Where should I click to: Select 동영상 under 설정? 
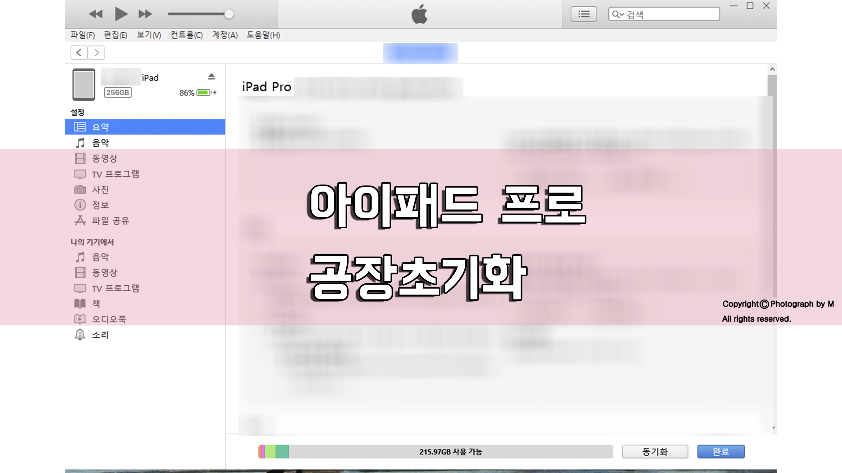(105, 158)
